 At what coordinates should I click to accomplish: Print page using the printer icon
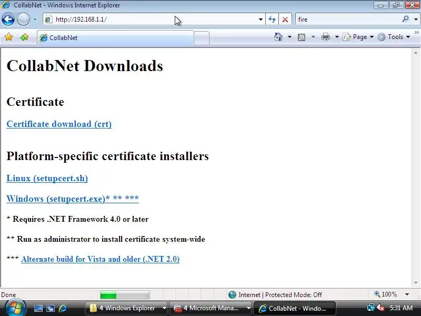tap(325, 37)
